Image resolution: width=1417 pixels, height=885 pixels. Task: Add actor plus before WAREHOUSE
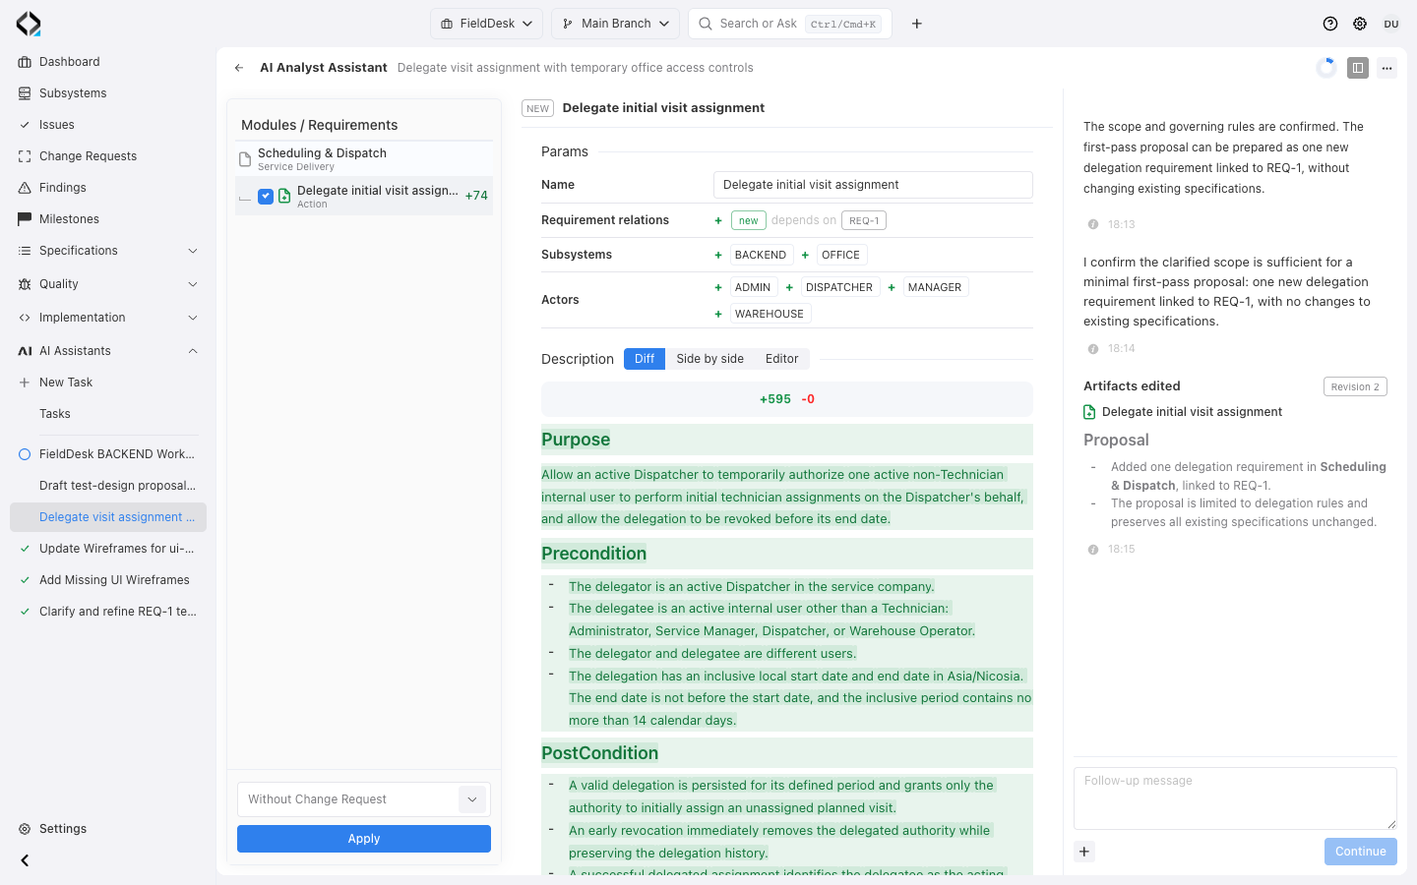(x=718, y=314)
